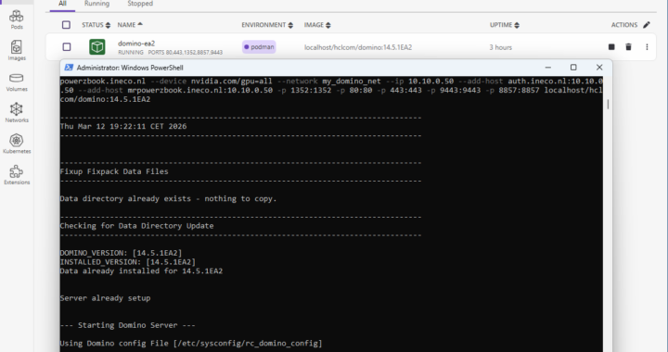Sort containers by Environment column
The image size is (668, 352).
(x=267, y=25)
